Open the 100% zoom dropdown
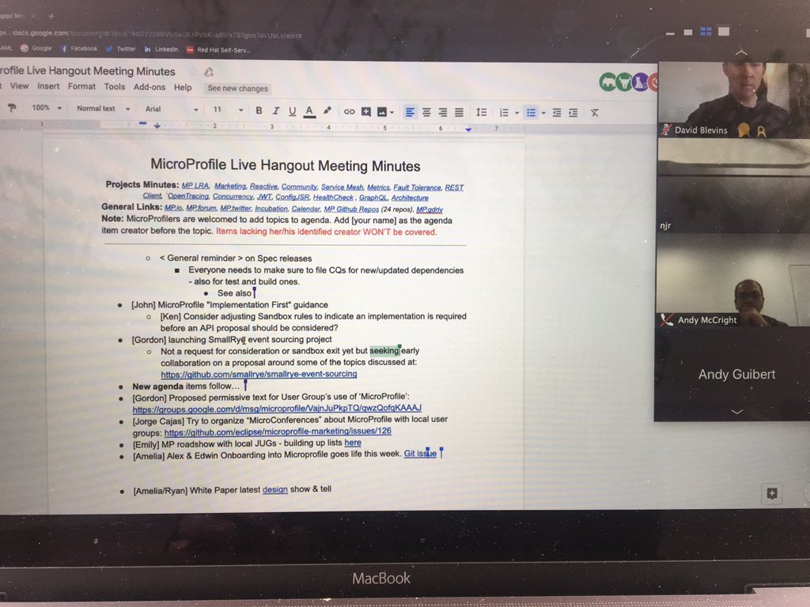The image size is (810, 607). (47, 107)
